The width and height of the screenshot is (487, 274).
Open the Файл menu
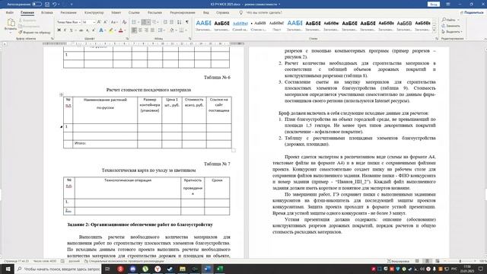point(10,13)
